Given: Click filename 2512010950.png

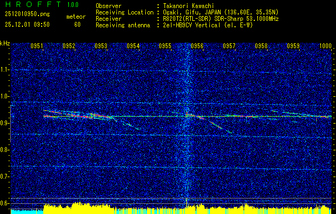Looking at the screenshot, I should point(27,14).
